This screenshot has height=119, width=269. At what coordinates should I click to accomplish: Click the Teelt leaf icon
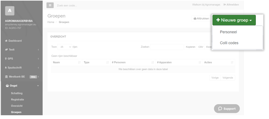click(6, 50)
